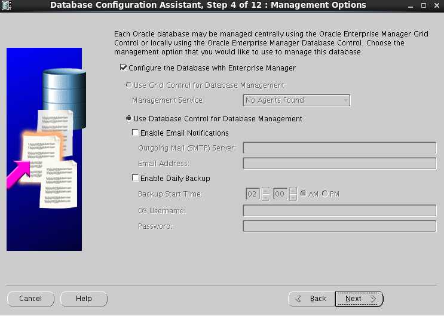Click the OS Username input field
The image size is (444, 316).
click(339, 211)
